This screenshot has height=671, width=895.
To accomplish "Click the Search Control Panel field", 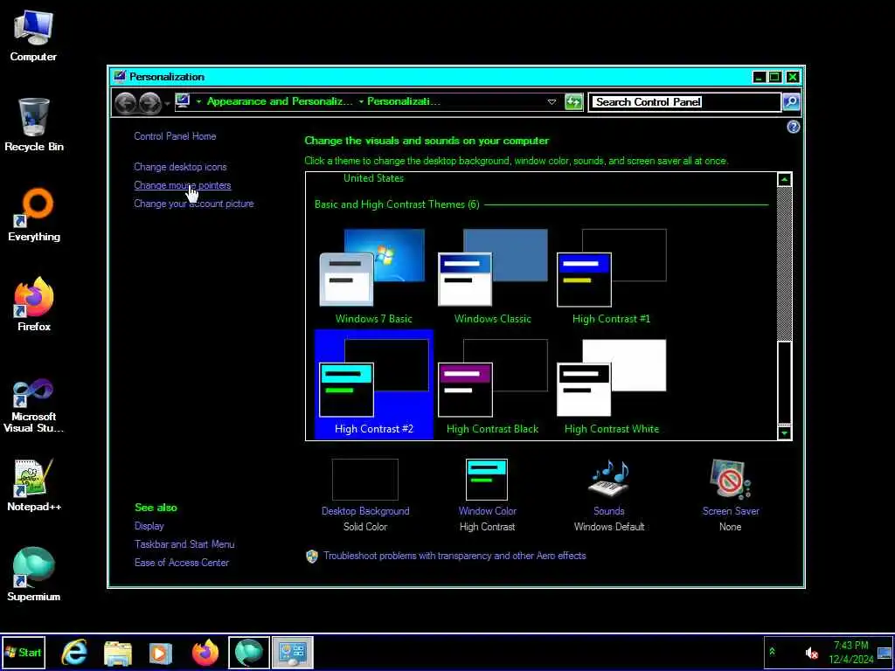I will (684, 102).
